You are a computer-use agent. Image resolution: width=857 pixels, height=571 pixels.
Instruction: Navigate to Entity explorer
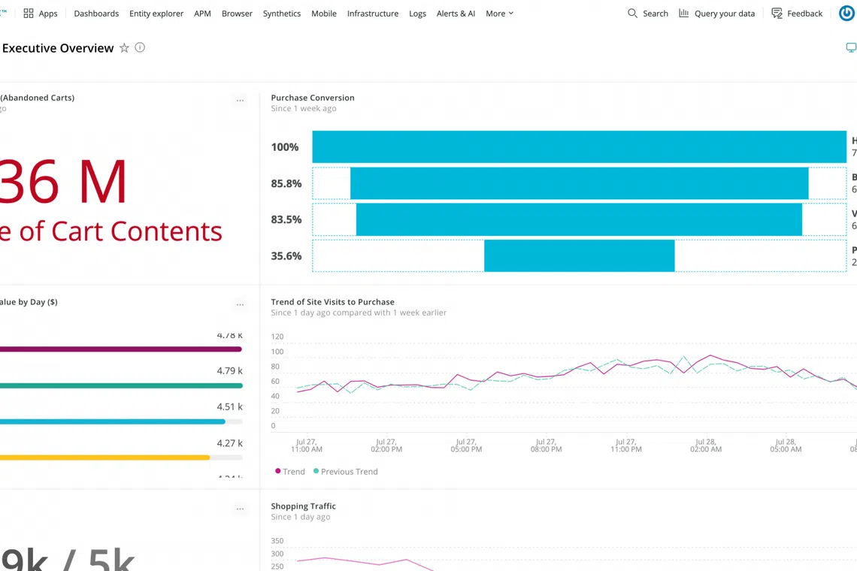pos(156,14)
